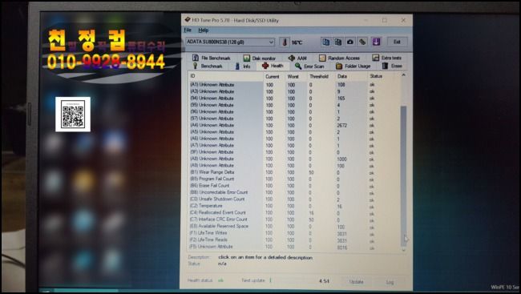The image size is (521, 294).
Task: Click the data value 108
Action: (x=341, y=85)
